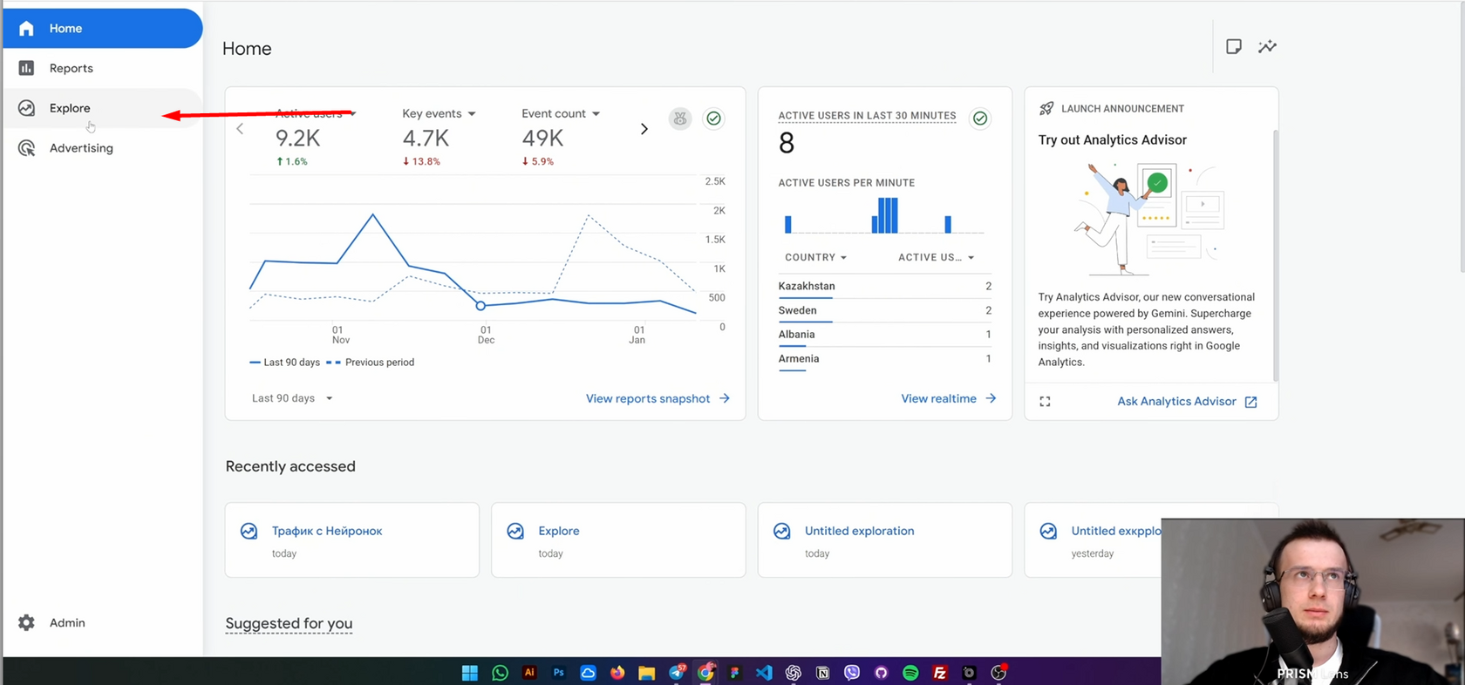Screen dimensions: 1465x685
Task: Open the Country dimension dropdown
Action: (x=815, y=257)
